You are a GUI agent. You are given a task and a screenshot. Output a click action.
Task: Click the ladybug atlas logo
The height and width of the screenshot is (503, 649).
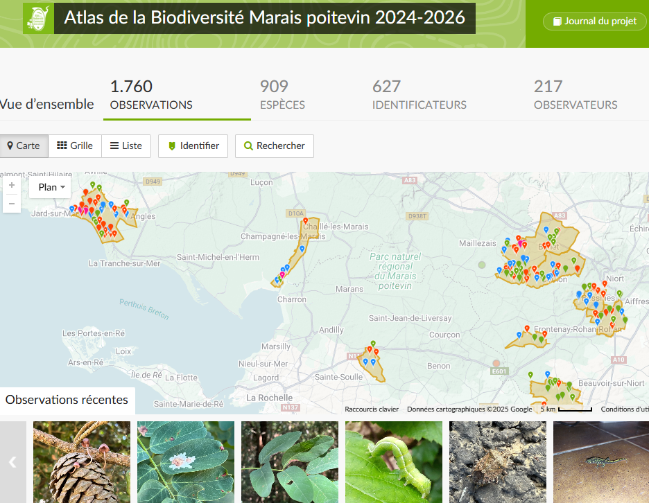37,18
